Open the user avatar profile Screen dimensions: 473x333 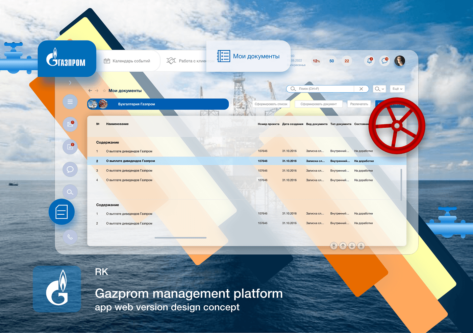pyautogui.click(x=400, y=61)
